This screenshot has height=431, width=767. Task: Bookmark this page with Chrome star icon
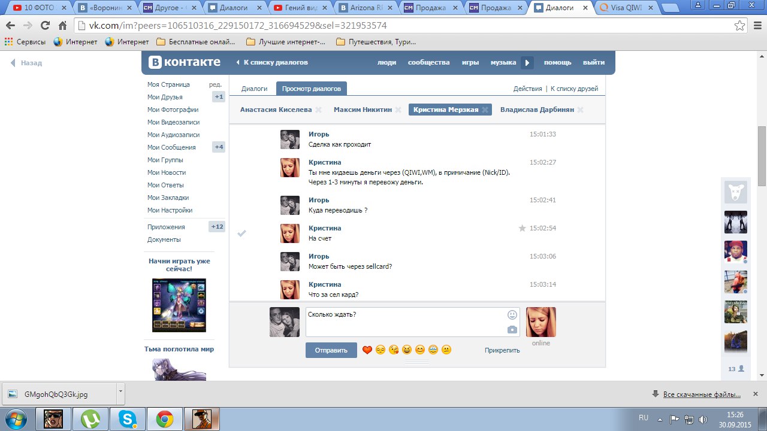pos(740,26)
